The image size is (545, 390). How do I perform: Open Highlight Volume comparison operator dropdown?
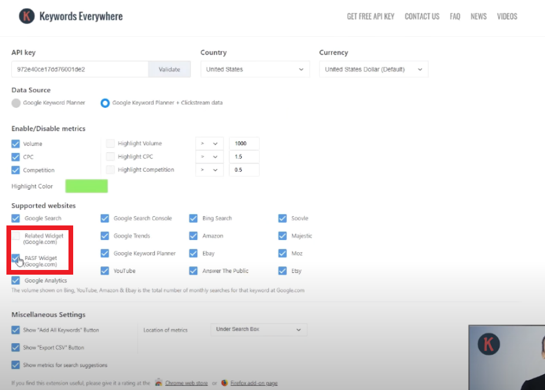pos(209,143)
